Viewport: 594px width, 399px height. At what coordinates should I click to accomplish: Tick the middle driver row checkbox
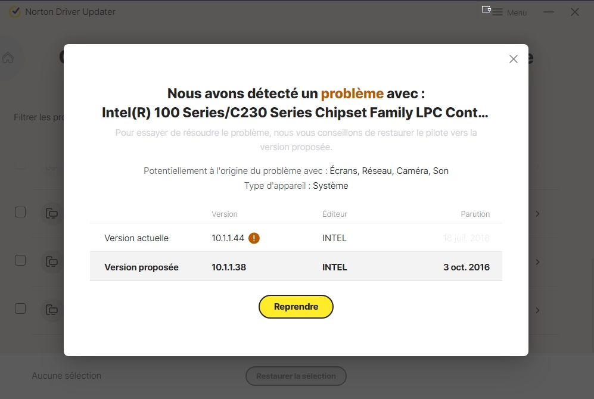(20, 260)
